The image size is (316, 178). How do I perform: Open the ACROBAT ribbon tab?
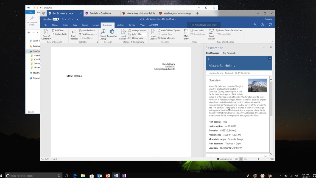[x=153, y=25]
